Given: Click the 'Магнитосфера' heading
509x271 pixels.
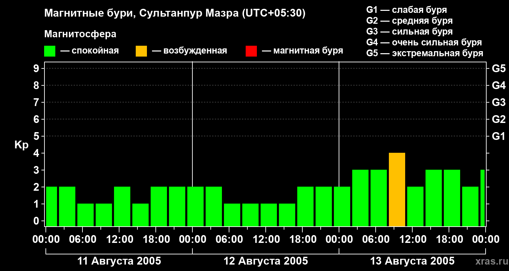Looking at the screenshot, I should pyautogui.click(x=80, y=34).
